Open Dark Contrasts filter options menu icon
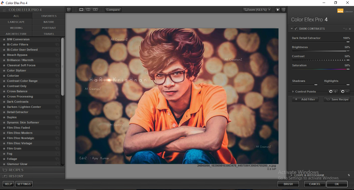The width and height of the screenshot is (354, 190). (345, 29)
